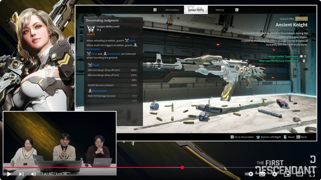This screenshot has height=180, width=321.
Task: Click the 1:47:50 / 3:09:38 time display
Action: tap(54, 174)
